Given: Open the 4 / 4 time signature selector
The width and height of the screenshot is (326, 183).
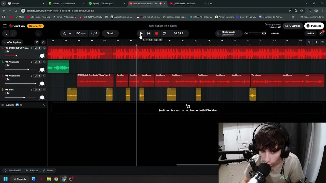Looking at the screenshot, I should [94, 33].
